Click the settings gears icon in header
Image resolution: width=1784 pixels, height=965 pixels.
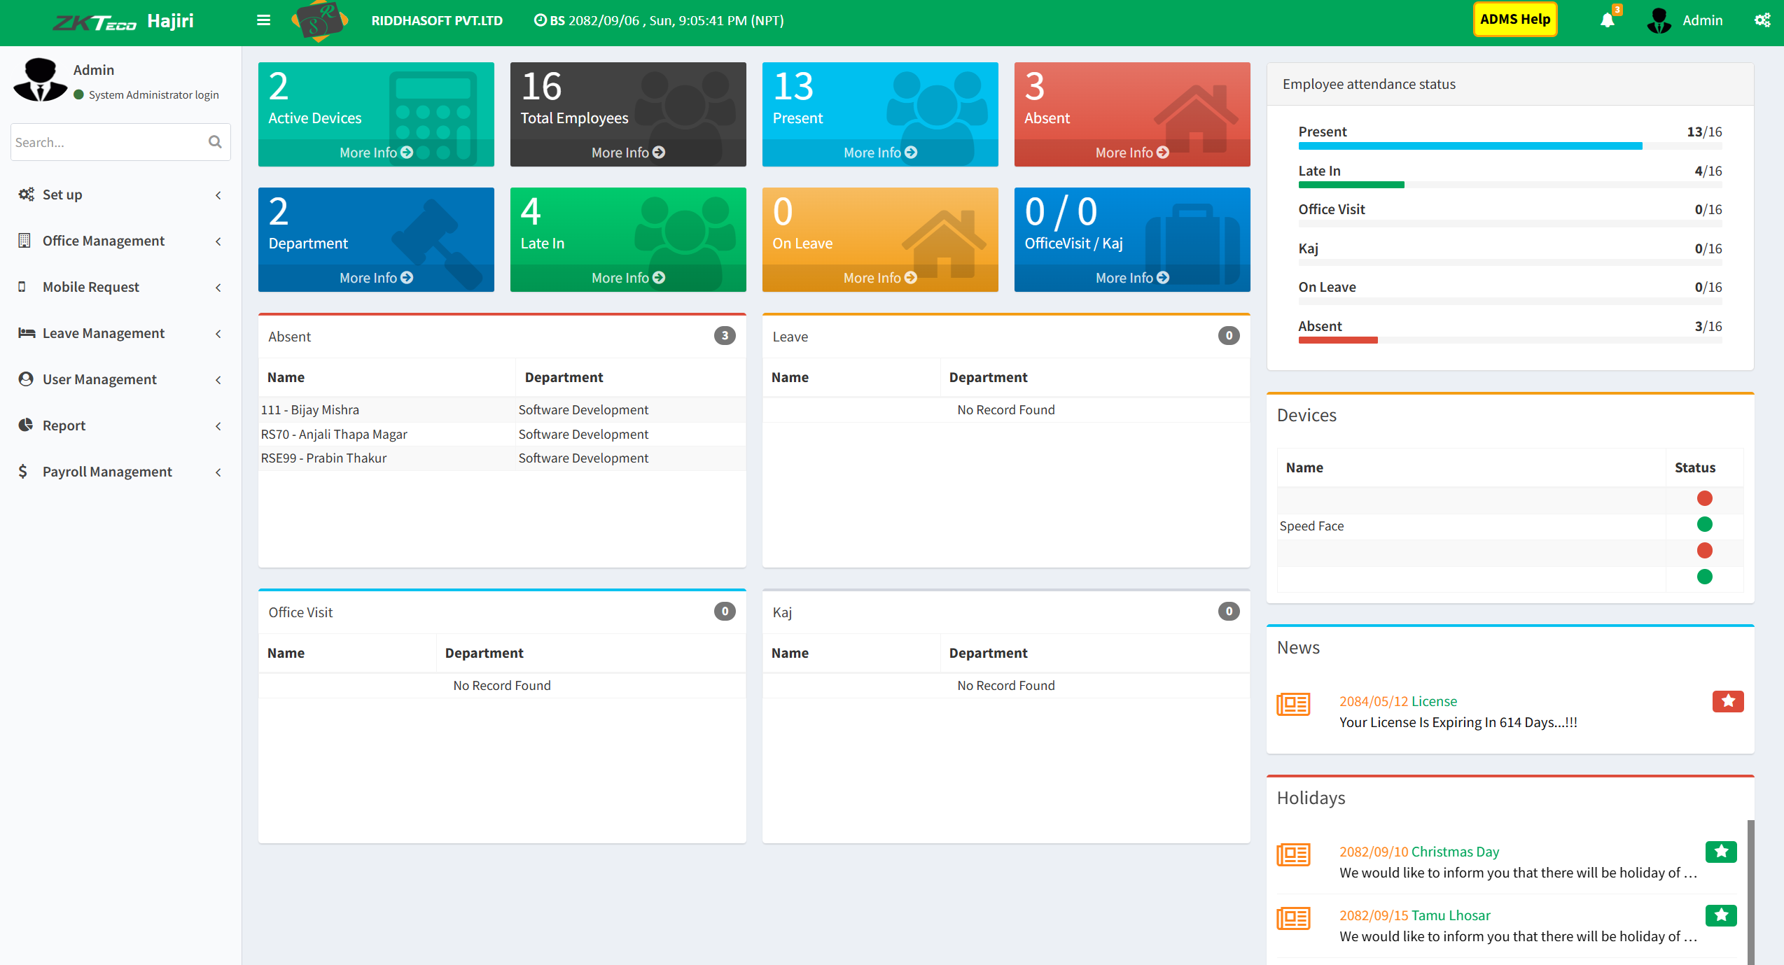coord(1762,20)
